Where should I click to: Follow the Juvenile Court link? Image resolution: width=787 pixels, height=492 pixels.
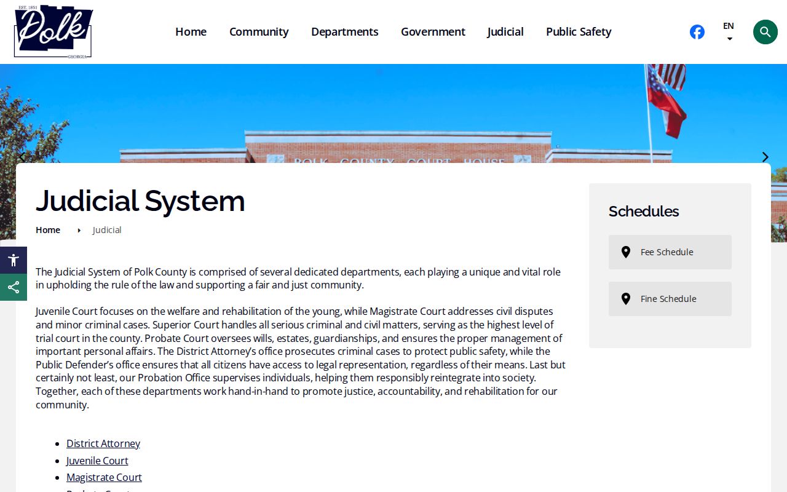(x=97, y=461)
